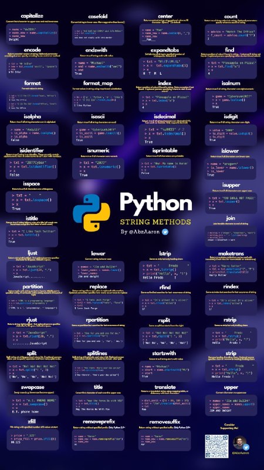This screenshot has width=264, height=470.
Task: Select the isidentifier code example
Action: (32, 169)
